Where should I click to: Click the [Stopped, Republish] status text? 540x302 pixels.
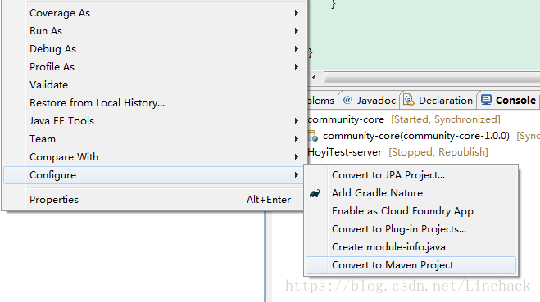438,152
